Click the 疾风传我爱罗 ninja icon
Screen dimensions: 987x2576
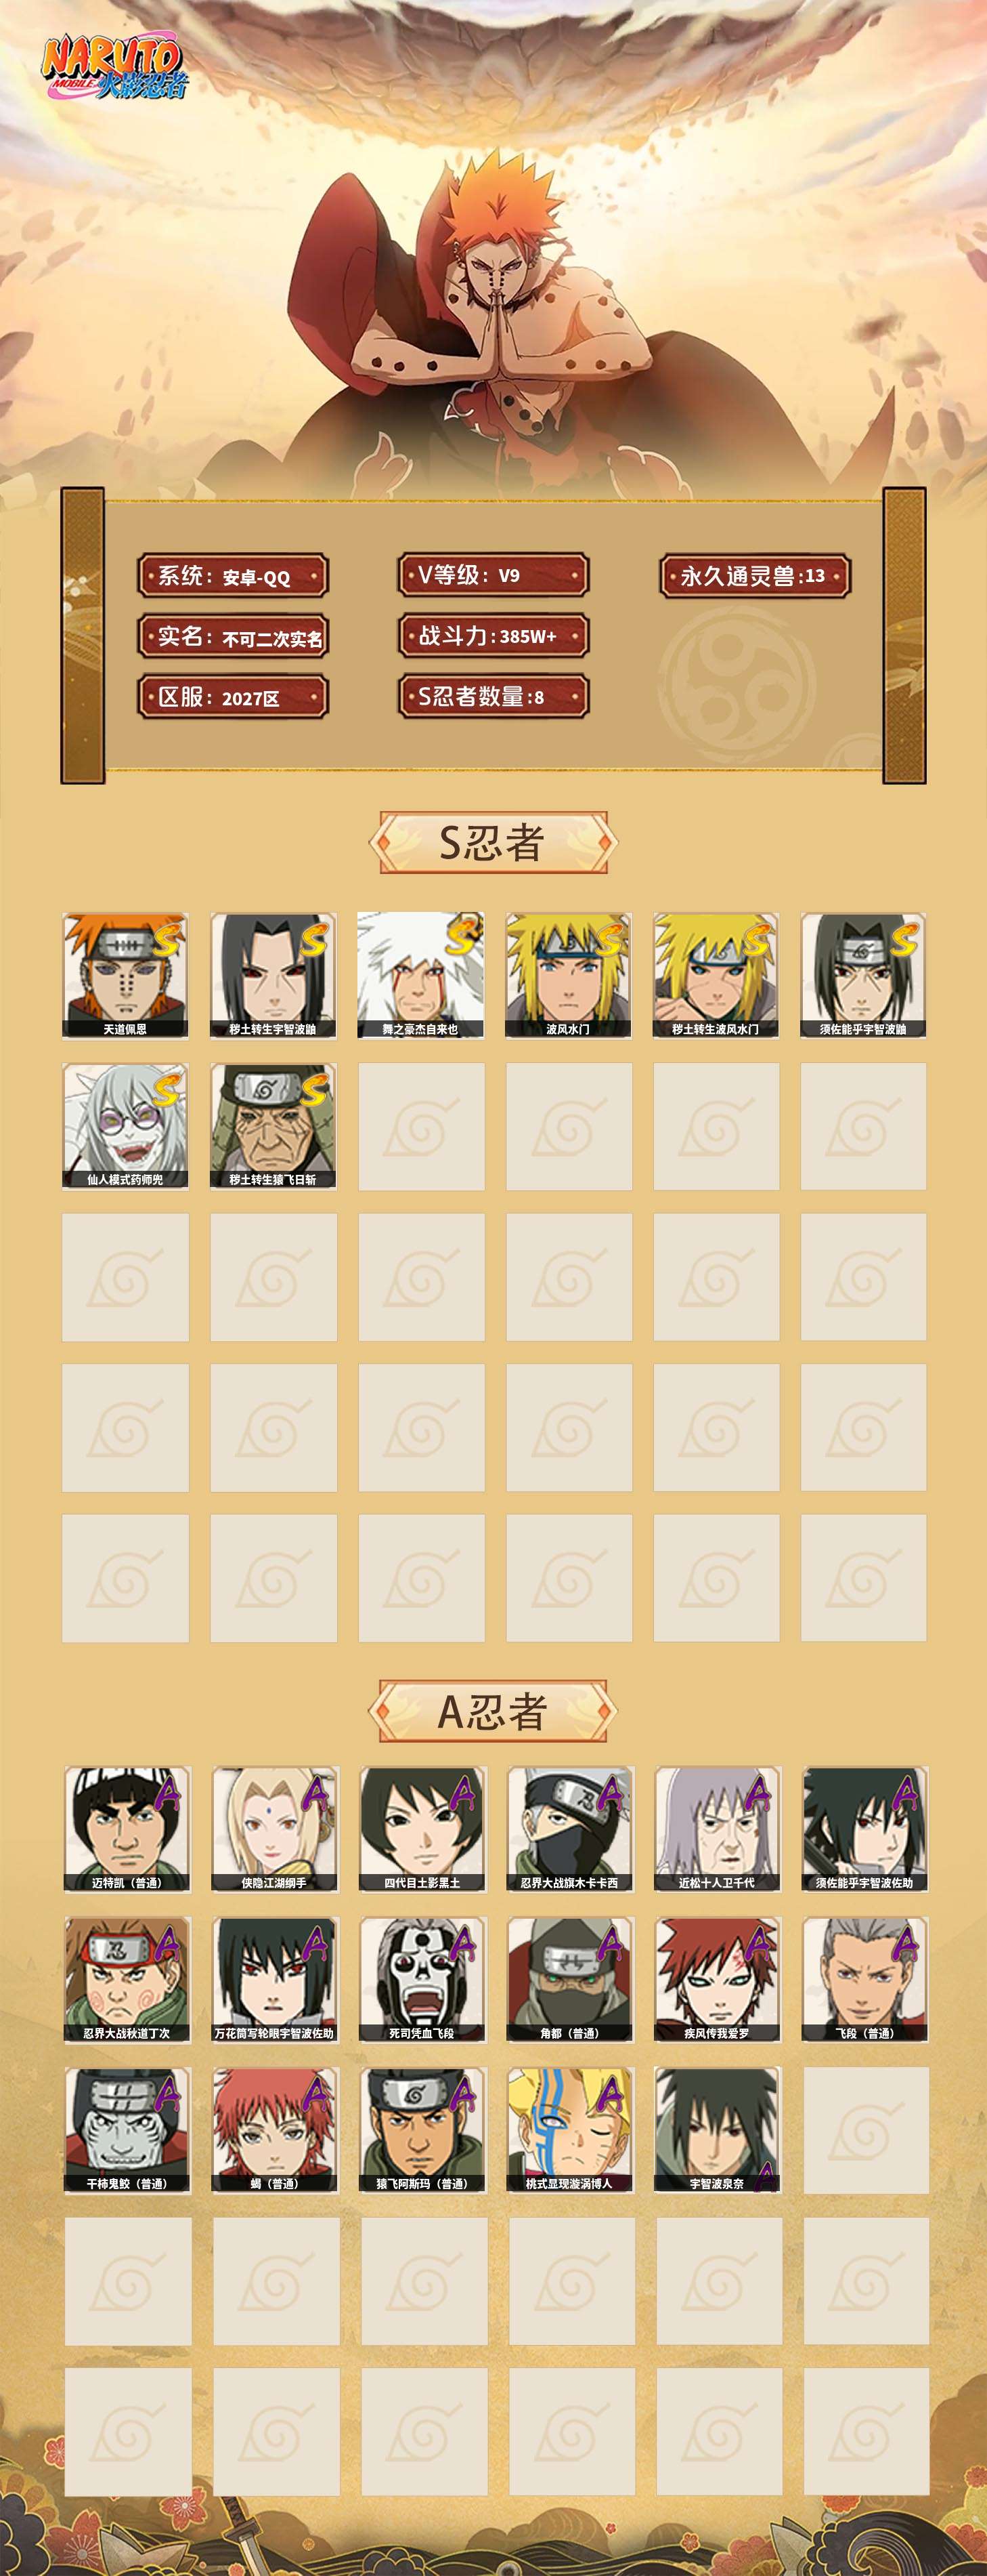[718, 1979]
